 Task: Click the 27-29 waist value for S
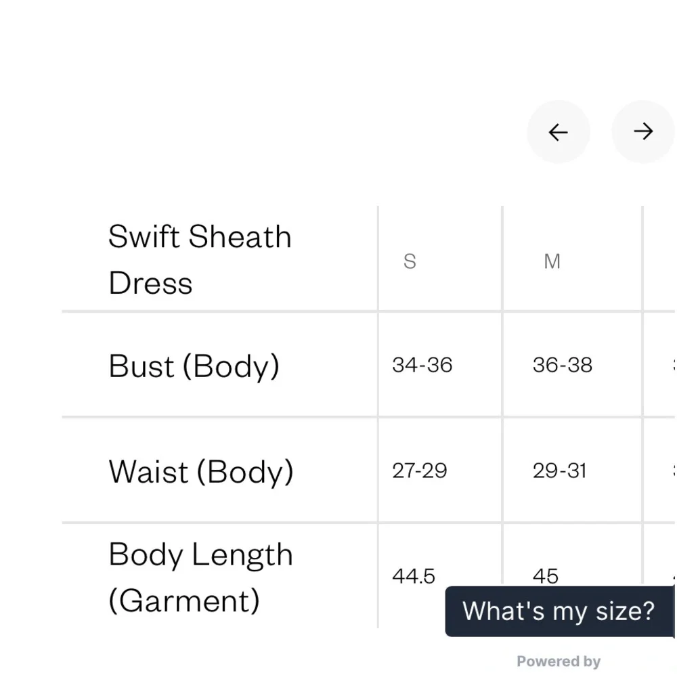pyautogui.click(x=419, y=471)
